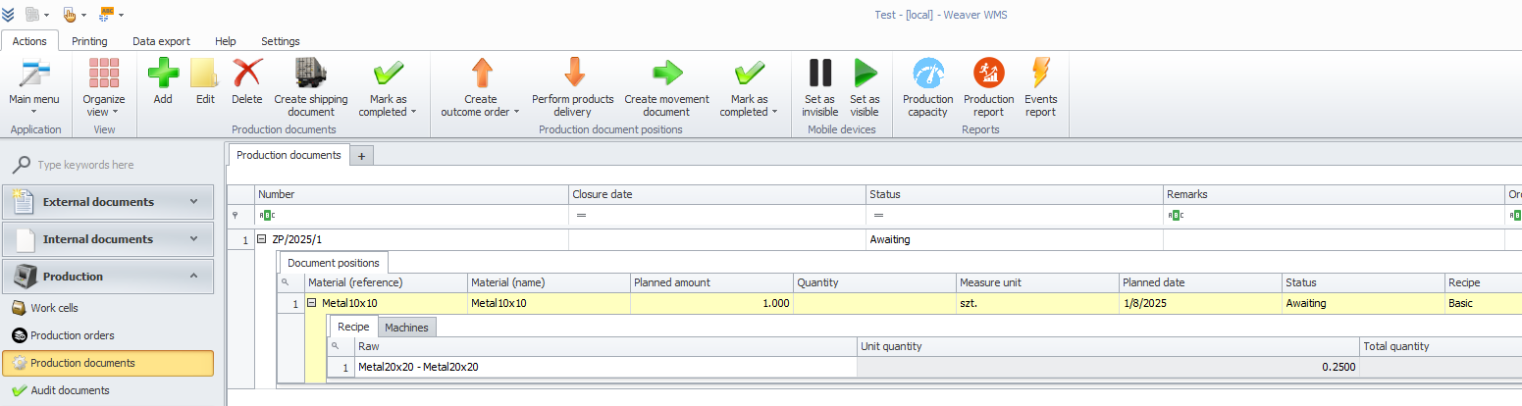Select the Production documents tab
The image size is (1522, 406).
(289, 155)
